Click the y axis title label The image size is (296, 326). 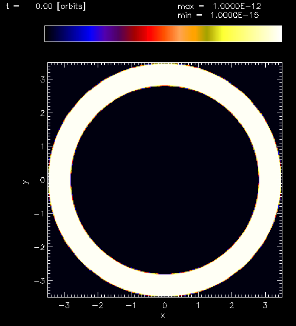(x=26, y=182)
